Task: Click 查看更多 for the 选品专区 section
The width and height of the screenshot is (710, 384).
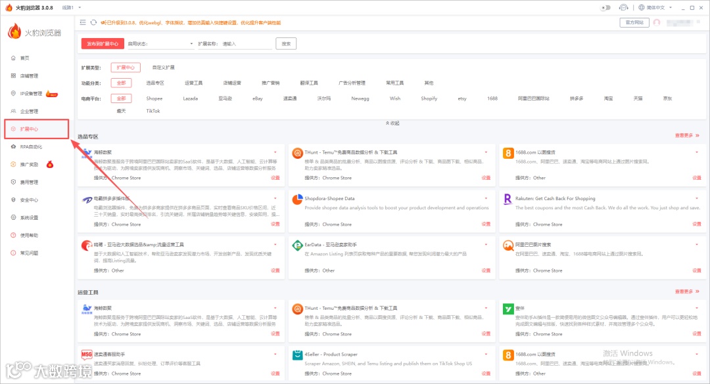Action: pyautogui.click(x=687, y=135)
